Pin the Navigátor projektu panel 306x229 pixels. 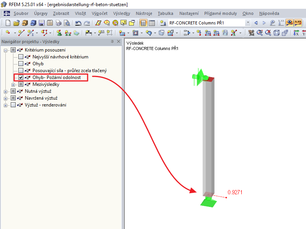112,42
